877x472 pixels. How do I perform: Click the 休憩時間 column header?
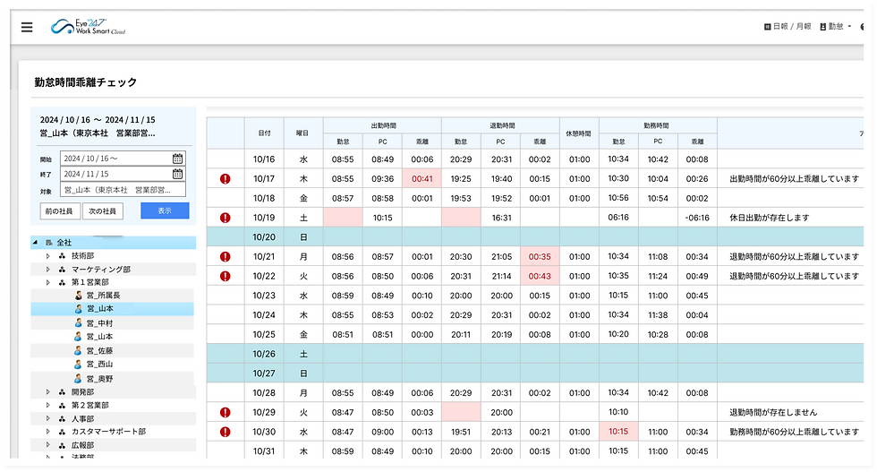click(x=580, y=133)
